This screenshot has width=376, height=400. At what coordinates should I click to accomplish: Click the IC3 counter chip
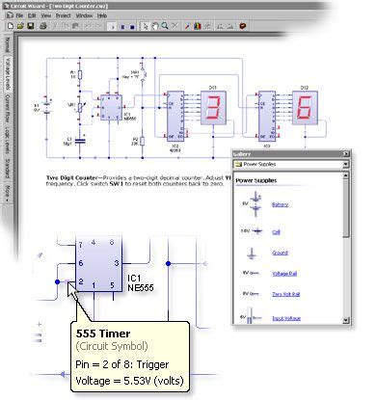click(267, 117)
